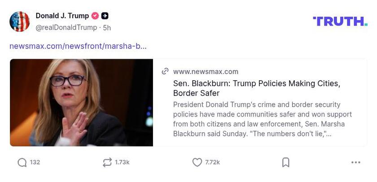Click the black plus badge icon
This screenshot has width=377, height=182.
point(105,16)
